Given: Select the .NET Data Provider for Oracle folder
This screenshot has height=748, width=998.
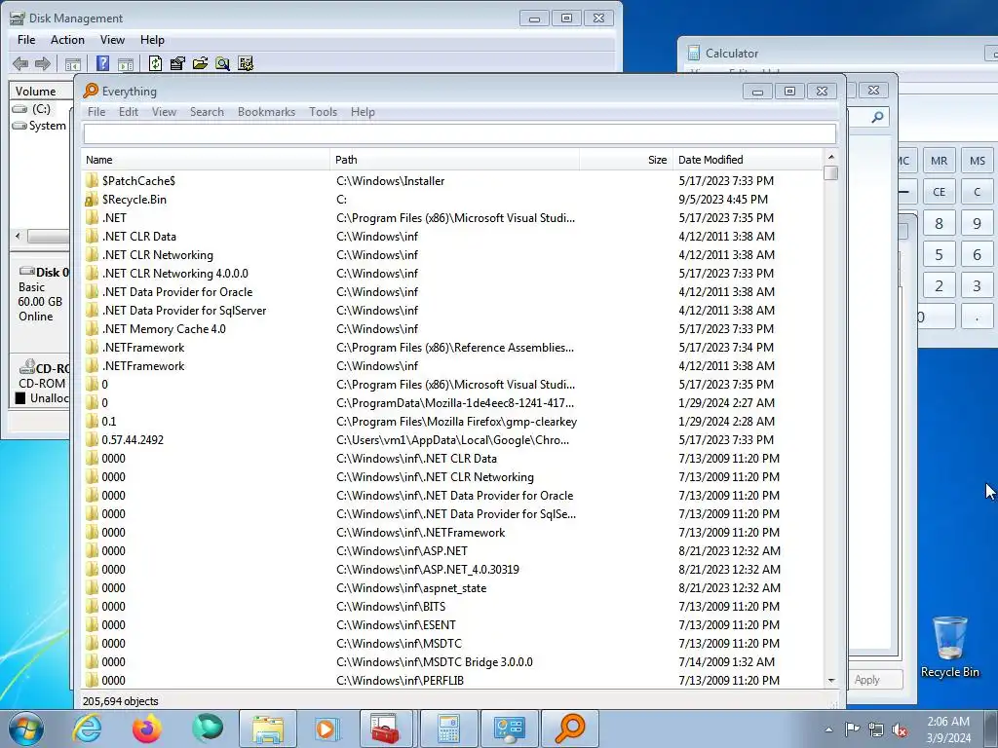Looking at the screenshot, I should pyautogui.click(x=452, y=292).
